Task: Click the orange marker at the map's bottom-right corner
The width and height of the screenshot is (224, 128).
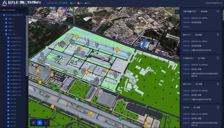Action: (x=146, y=124)
